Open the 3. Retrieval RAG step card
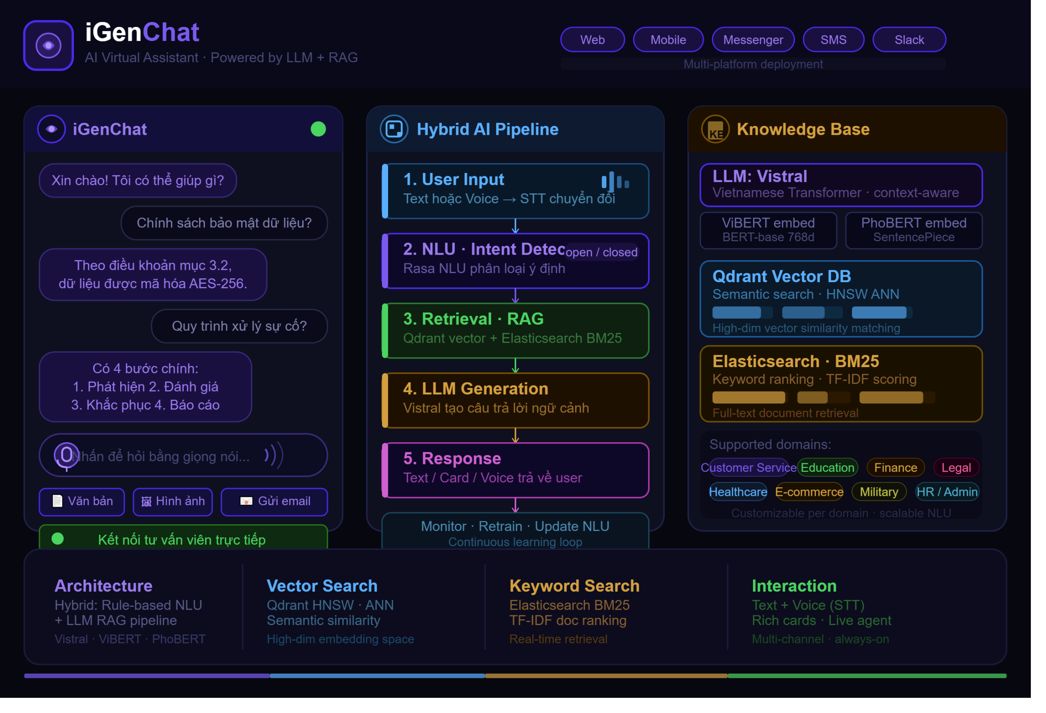This screenshot has height=713, width=1046. (516, 331)
